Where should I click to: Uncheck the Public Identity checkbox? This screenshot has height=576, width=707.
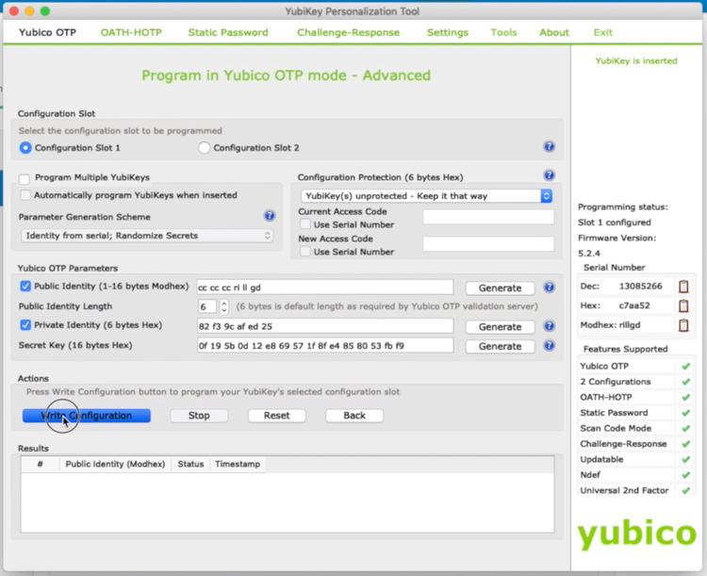pos(25,286)
